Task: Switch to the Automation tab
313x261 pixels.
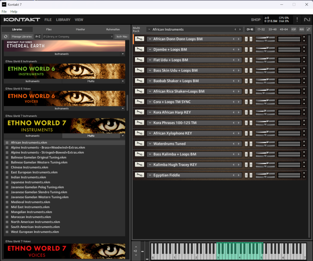Action: 113,29
